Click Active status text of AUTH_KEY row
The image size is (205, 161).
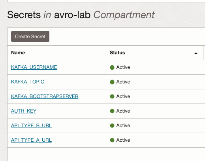coord(123,111)
